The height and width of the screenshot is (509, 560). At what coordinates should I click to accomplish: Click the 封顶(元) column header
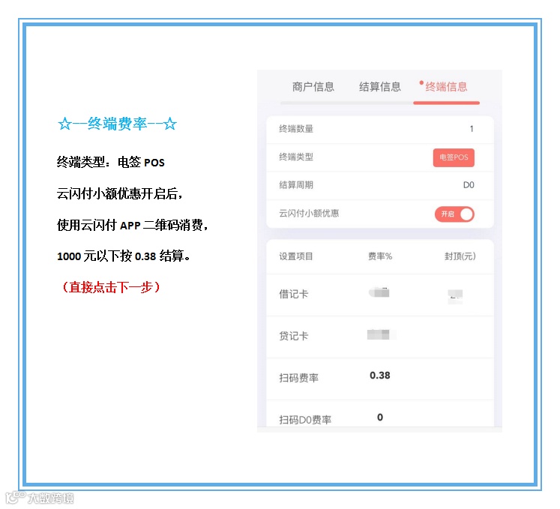point(460,256)
